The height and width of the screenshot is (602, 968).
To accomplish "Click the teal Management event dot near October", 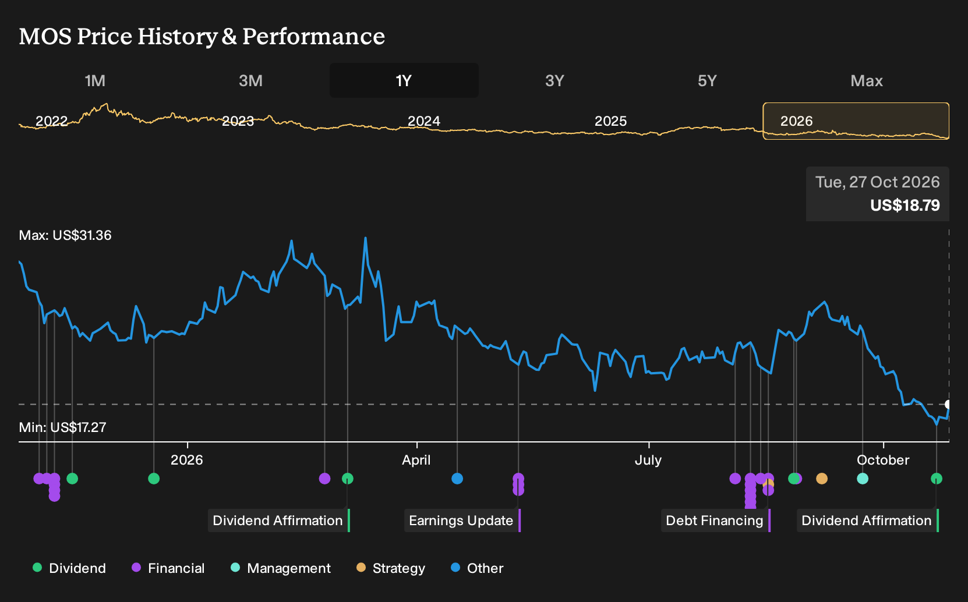I will (x=863, y=479).
